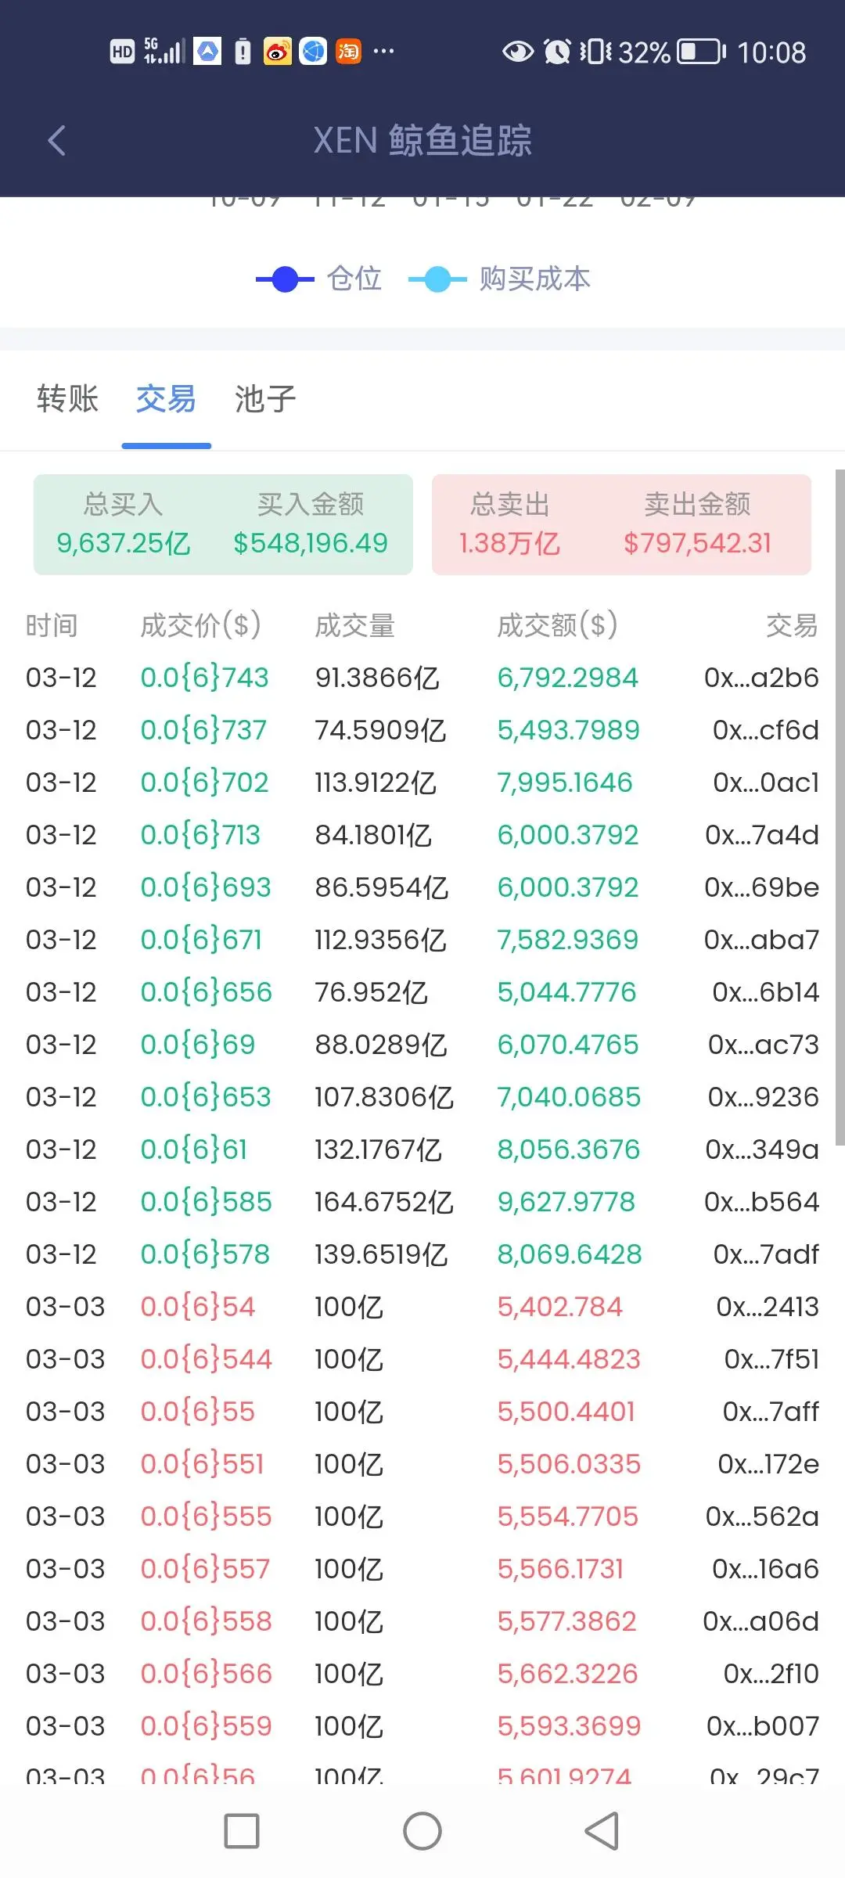This screenshot has height=1878, width=845.
Task: Open transaction hash 0x...7adf
Action: [766, 1254]
